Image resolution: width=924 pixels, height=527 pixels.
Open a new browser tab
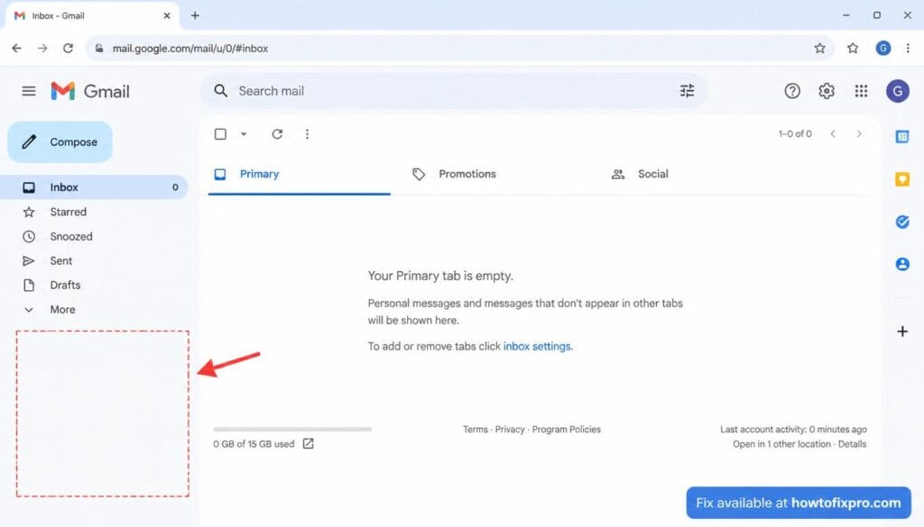click(x=195, y=16)
